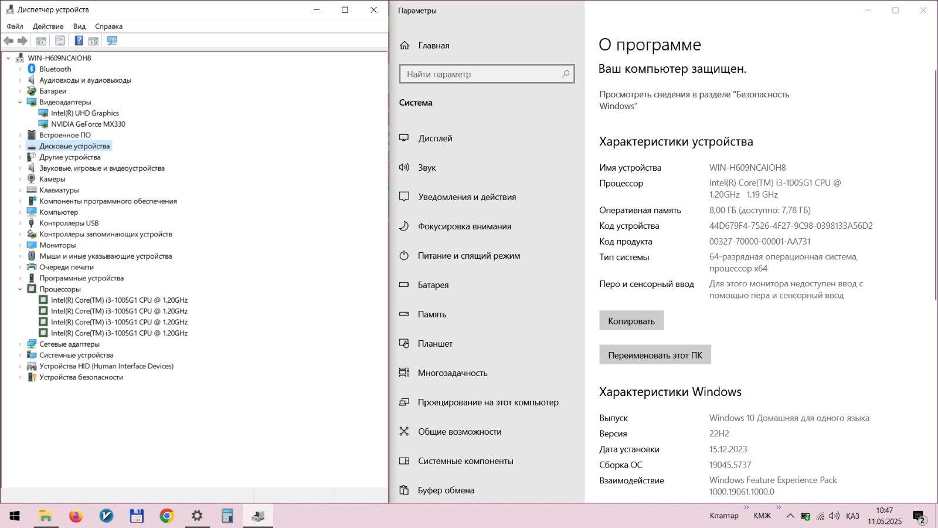The width and height of the screenshot is (938, 528).
Task: Click the Главная home icon in Settings
Action: [405, 46]
